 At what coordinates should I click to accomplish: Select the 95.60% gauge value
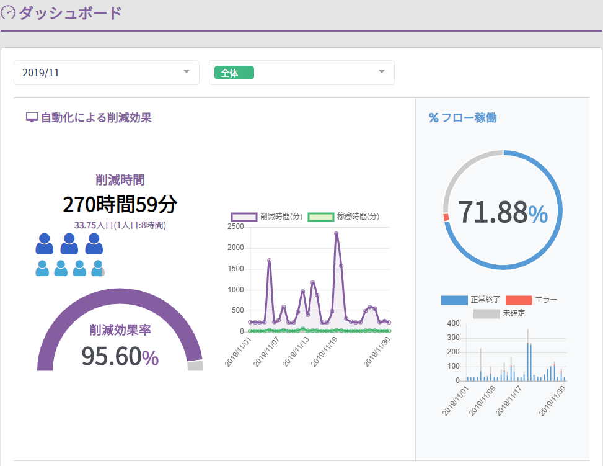(120, 356)
